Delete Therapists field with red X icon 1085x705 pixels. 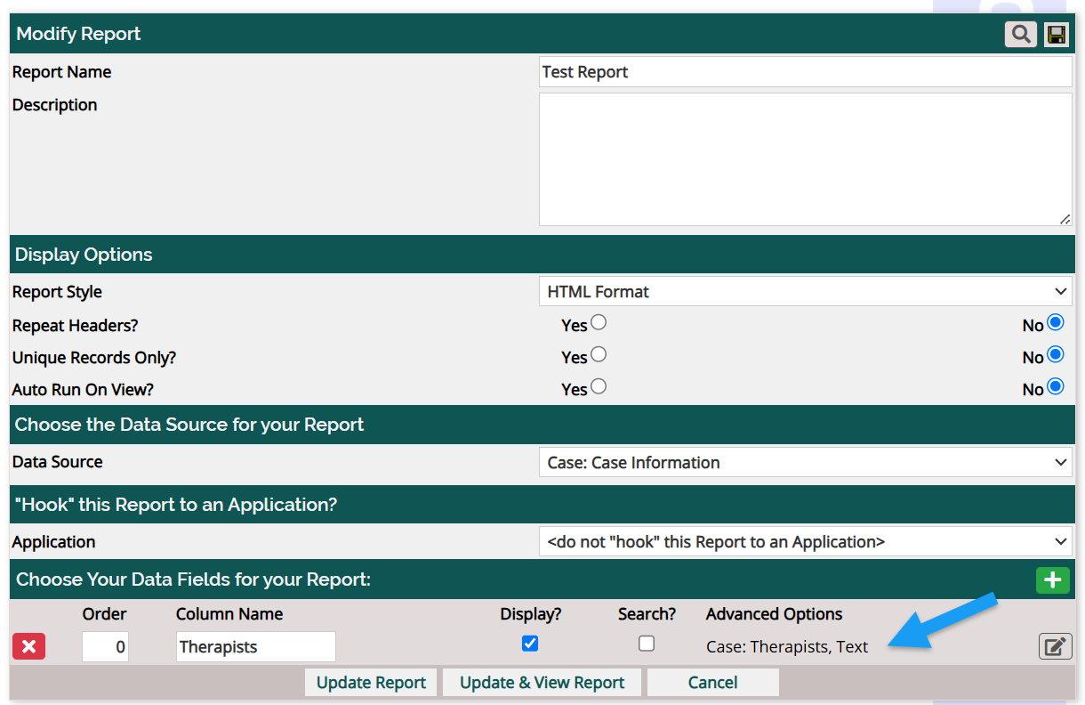[28, 647]
